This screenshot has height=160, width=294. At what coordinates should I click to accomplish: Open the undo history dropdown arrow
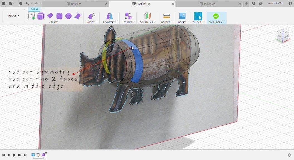tap(31, 3)
